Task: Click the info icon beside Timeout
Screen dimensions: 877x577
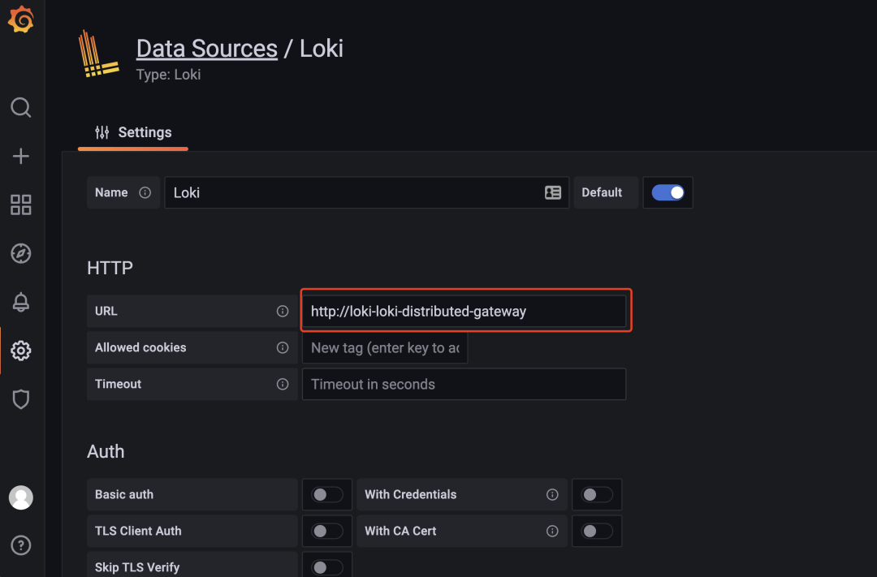Action: coord(283,384)
